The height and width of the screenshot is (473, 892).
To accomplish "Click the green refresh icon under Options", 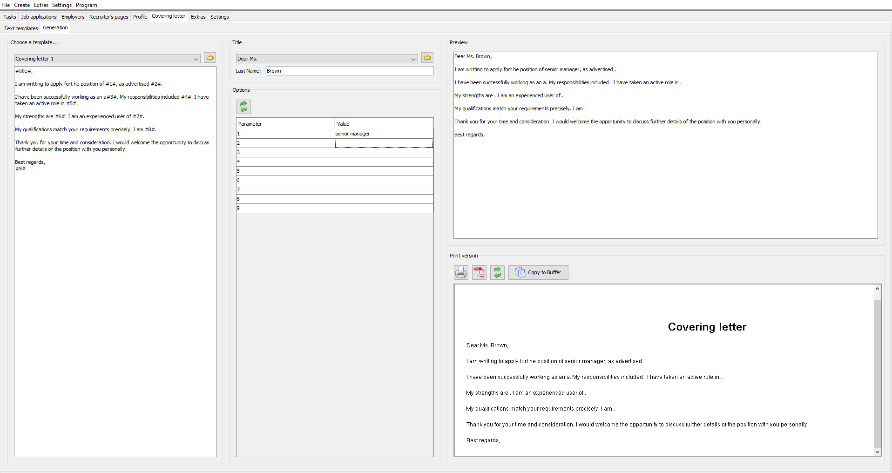I will click(243, 107).
